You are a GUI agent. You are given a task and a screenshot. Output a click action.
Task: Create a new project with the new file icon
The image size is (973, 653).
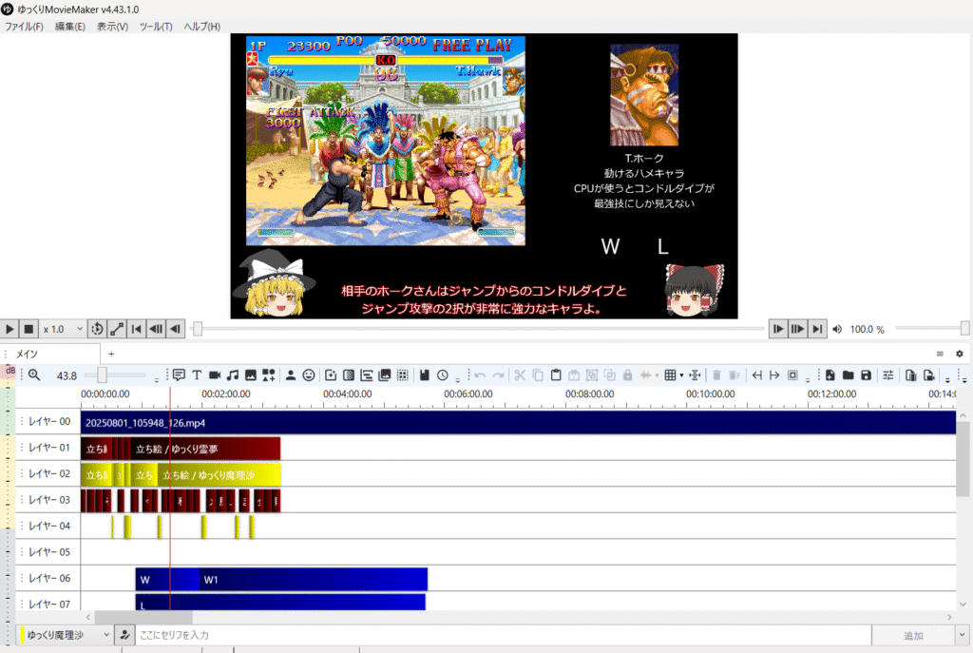(x=830, y=375)
